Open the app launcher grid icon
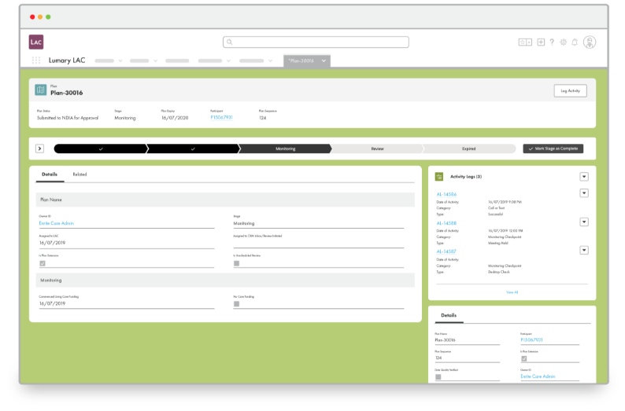 click(36, 61)
